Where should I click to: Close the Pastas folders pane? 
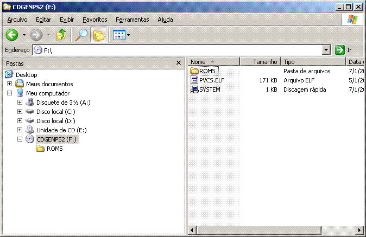click(x=179, y=63)
